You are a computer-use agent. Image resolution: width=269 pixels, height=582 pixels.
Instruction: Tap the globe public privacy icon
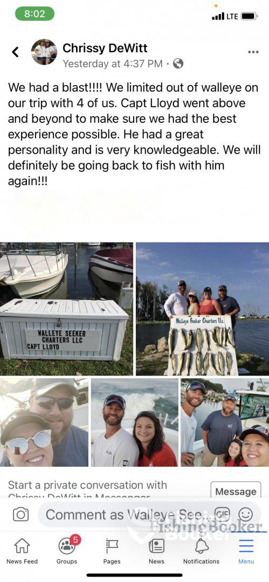pos(178,64)
